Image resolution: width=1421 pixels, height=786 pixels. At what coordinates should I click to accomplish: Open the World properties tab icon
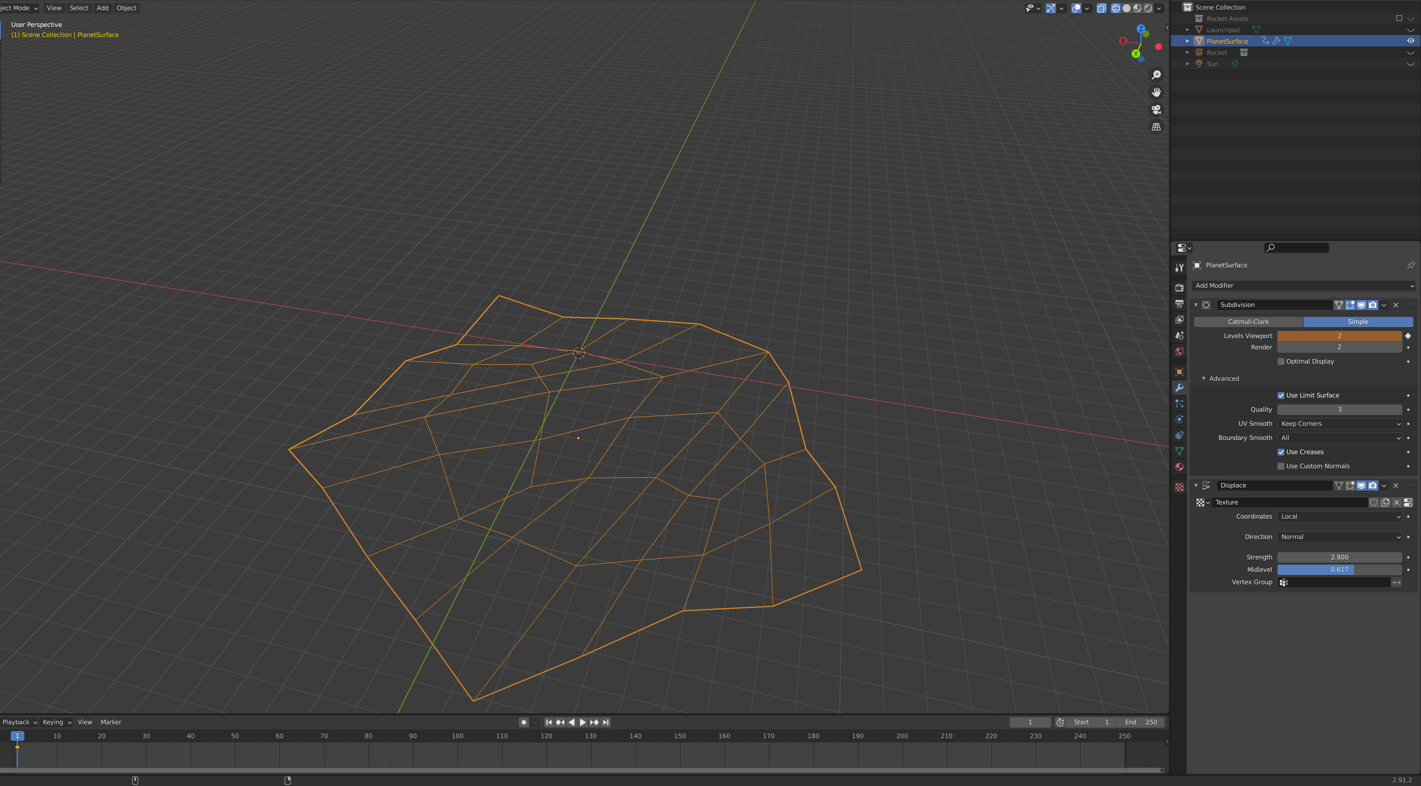[x=1179, y=352]
